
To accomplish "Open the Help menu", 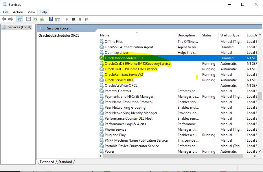I will [x=43, y=12].
